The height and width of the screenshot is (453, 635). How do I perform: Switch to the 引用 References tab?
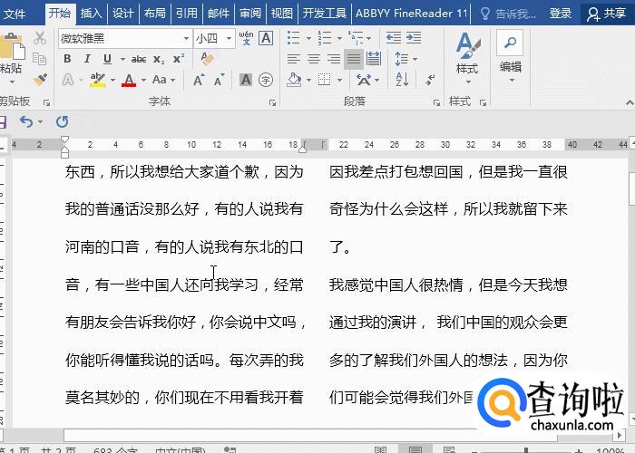pyautogui.click(x=186, y=14)
